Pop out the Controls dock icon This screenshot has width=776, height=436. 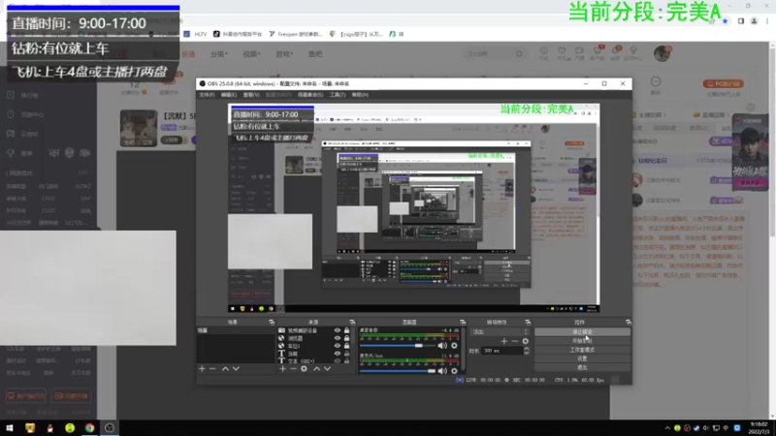point(628,323)
